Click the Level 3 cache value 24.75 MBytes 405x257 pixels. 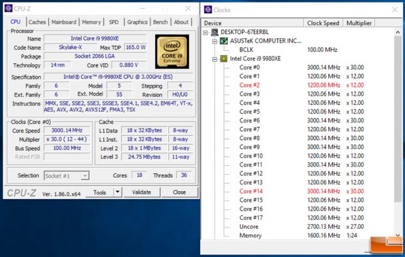(144, 157)
